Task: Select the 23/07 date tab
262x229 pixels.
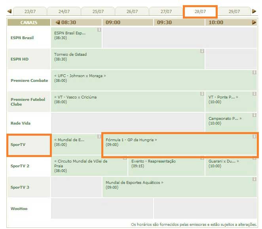Action: [x=30, y=11]
